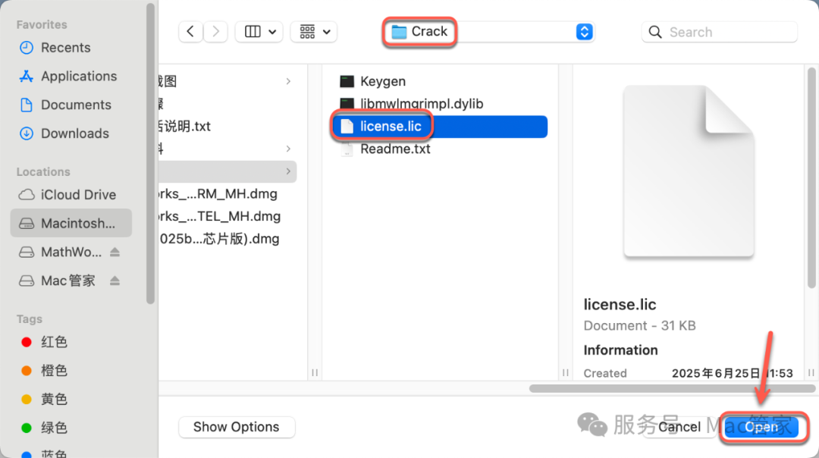
Task: Go back with the left chevron button
Action: 190,32
